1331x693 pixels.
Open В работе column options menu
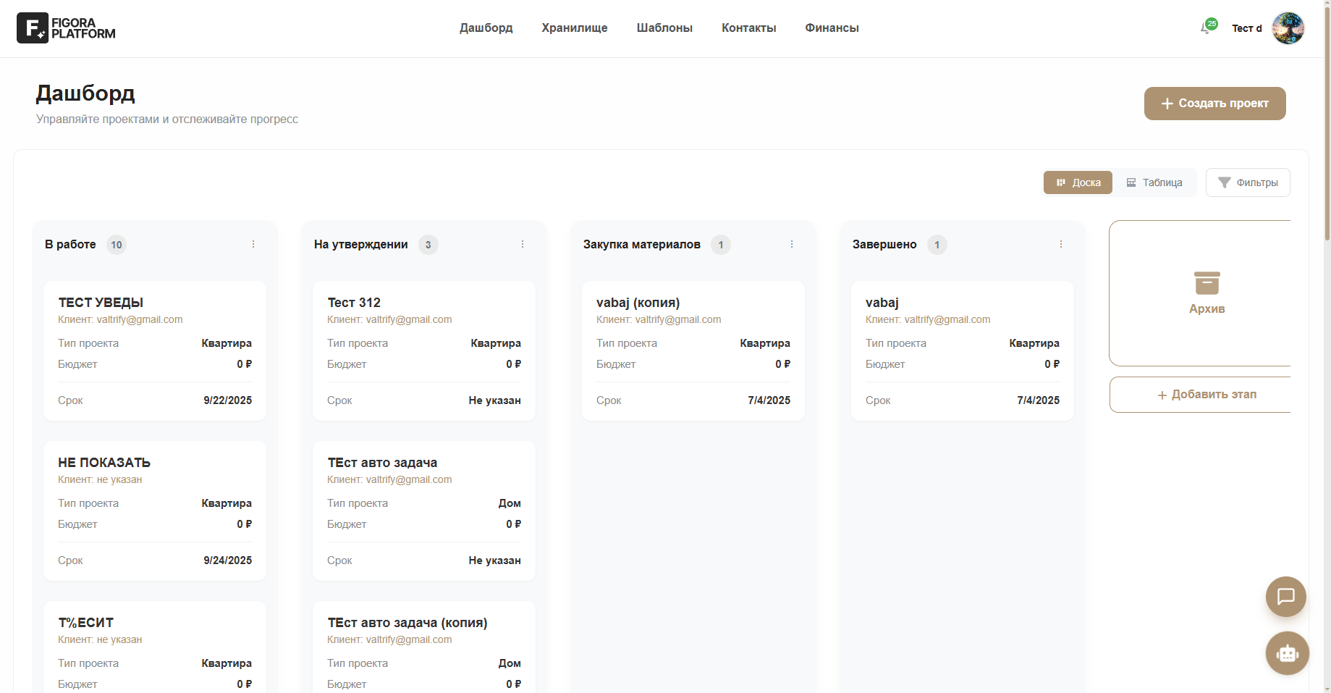(253, 245)
